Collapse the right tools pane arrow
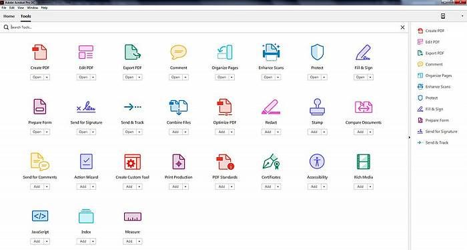The height and width of the screenshot is (250, 467). (409, 138)
